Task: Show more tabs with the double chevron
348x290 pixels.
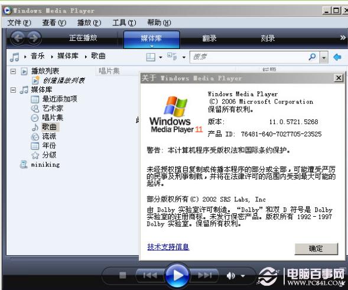Action: coord(343,37)
